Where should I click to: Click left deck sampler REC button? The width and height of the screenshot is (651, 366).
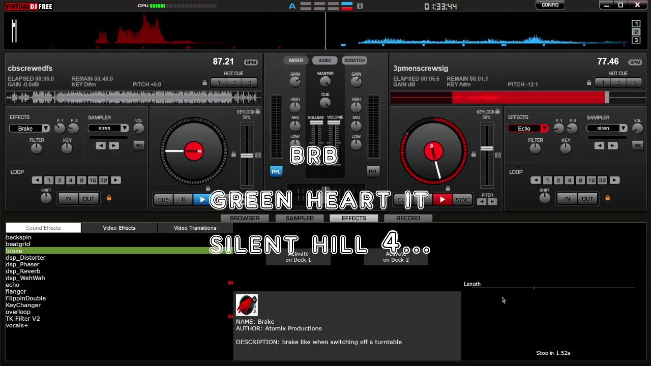click(139, 145)
